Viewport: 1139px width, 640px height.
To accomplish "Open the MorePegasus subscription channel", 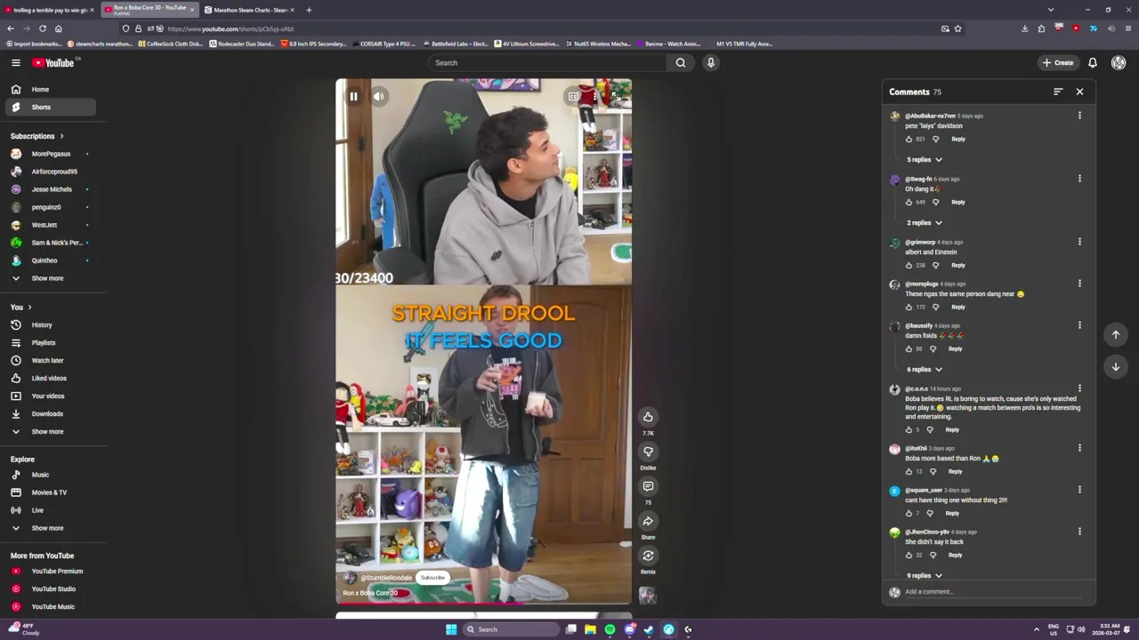I will (x=53, y=154).
